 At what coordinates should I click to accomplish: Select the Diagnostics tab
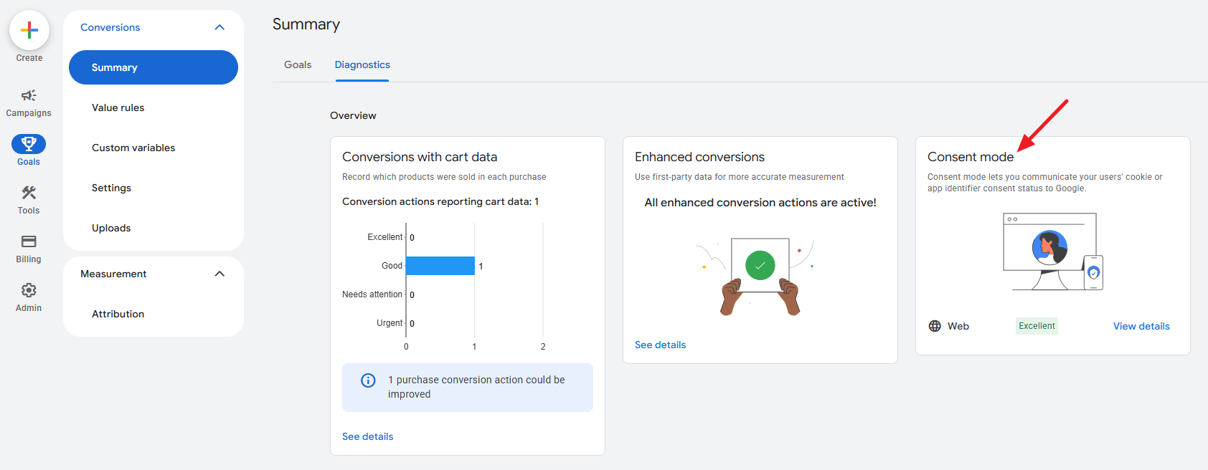tap(362, 64)
